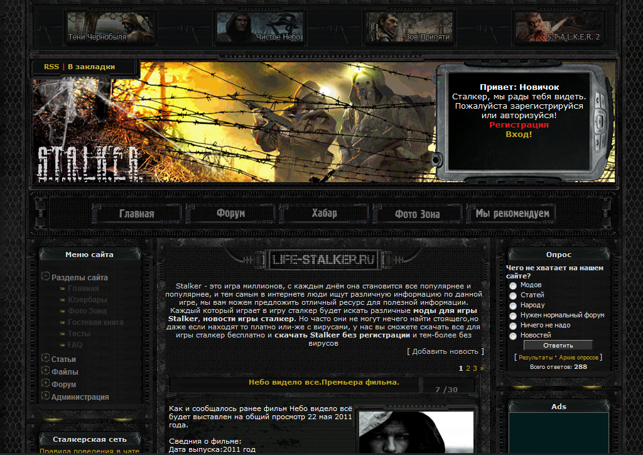Open FAQ in the site menu
Viewport: 643px width, 455px height.
point(75,344)
